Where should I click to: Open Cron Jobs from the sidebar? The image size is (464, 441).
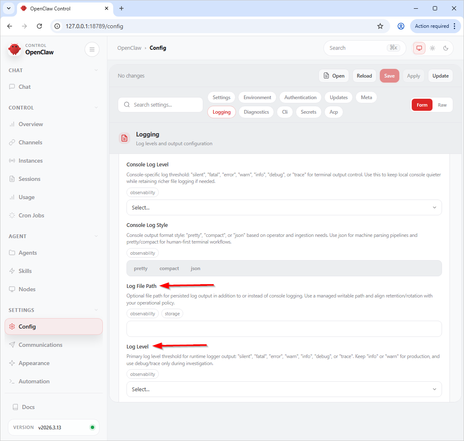click(31, 215)
